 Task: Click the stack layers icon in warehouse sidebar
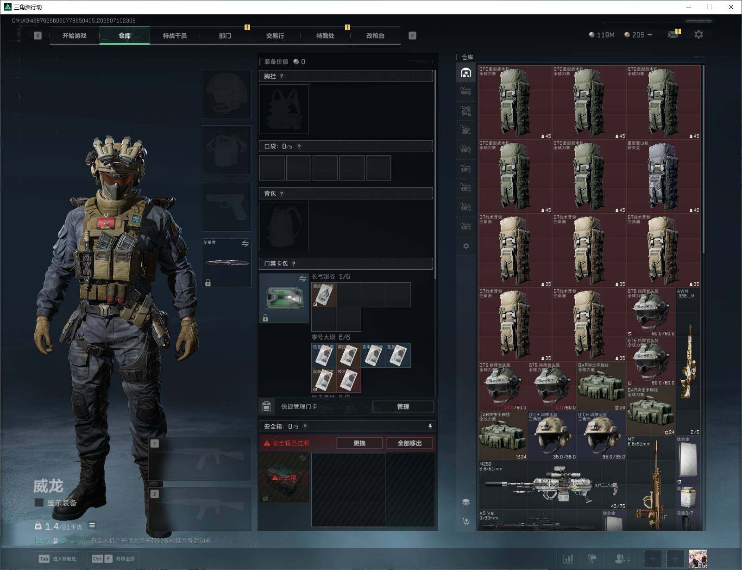(466, 502)
